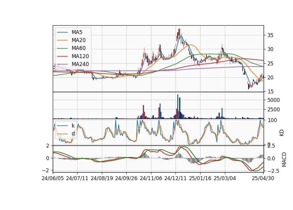The image size is (293, 210).
Task: Click the tallest volume bar in December
Action: 178,107
